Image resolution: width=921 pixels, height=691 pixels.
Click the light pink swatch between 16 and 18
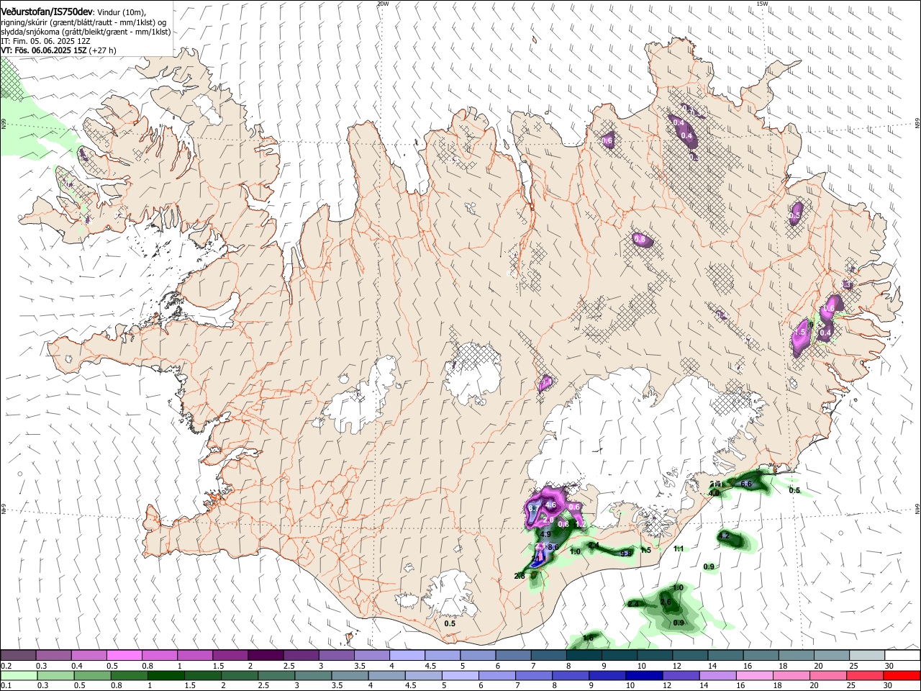(754, 675)
